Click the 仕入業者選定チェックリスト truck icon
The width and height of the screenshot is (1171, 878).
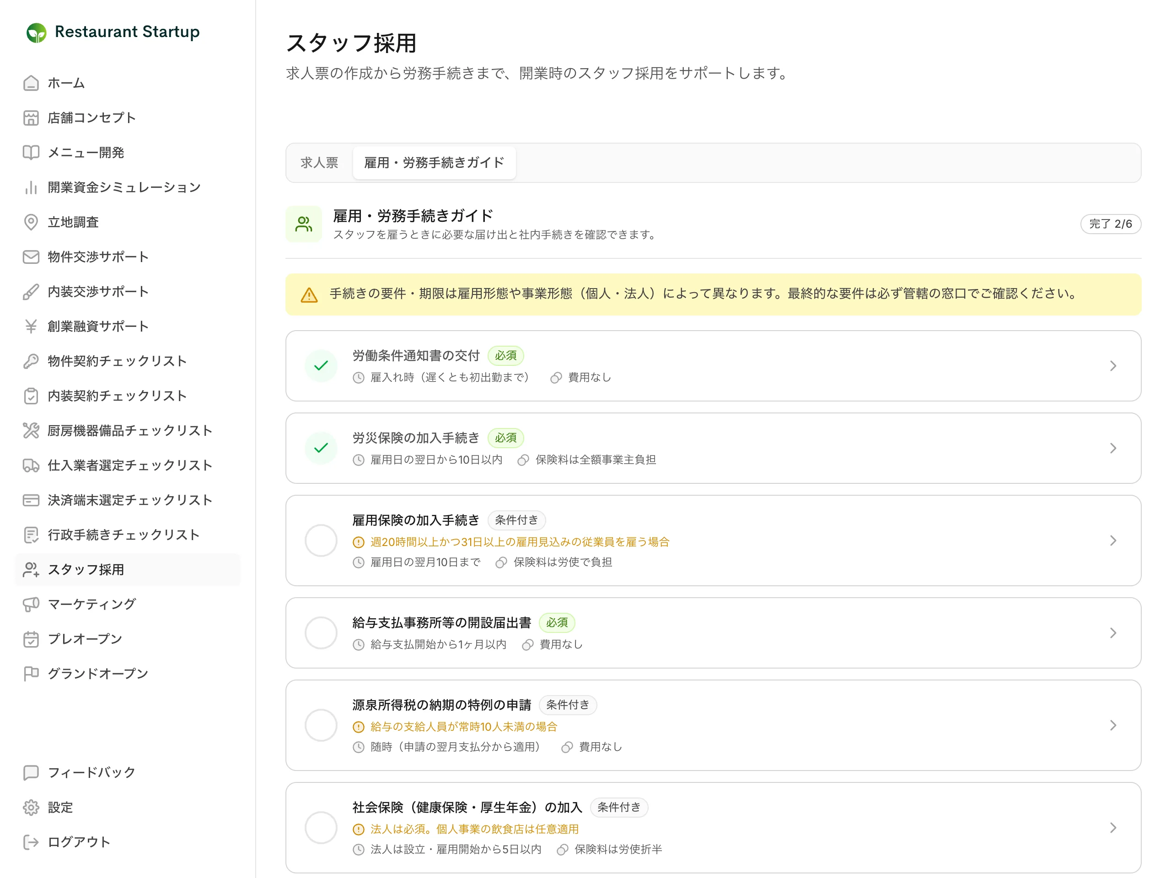31,465
